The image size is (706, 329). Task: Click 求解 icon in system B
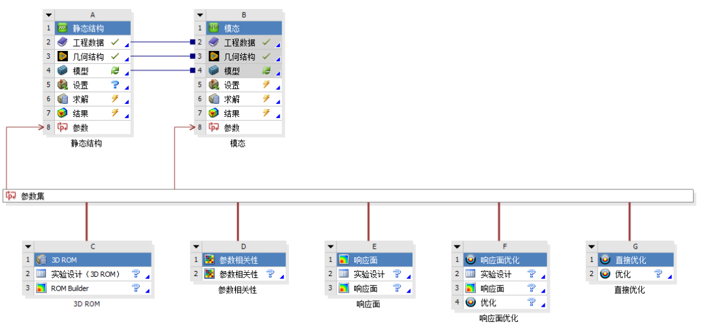point(214,99)
